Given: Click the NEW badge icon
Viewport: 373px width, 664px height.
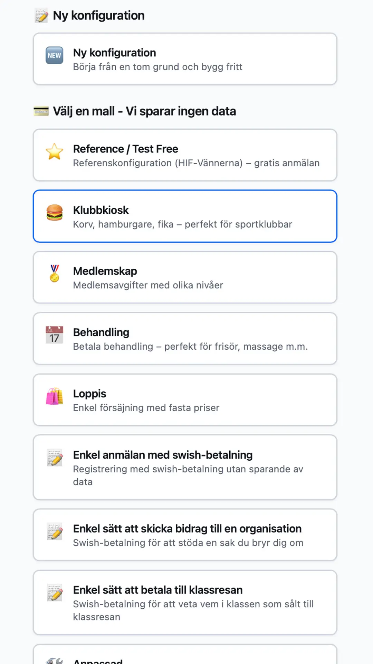Looking at the screenshot, I should coord(55,55).
